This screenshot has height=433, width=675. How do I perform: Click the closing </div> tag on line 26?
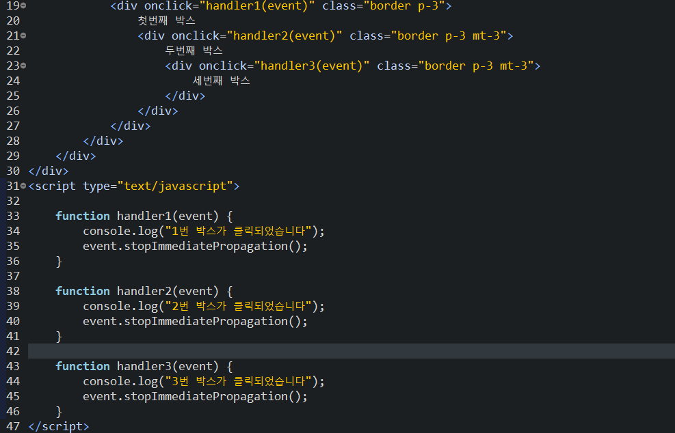coord(157,111)
